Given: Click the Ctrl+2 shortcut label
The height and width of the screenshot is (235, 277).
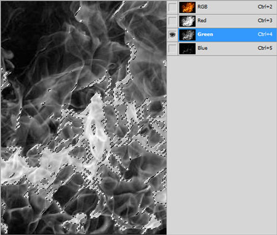Looking at the screenshot, I should click(x=265, y=7).
